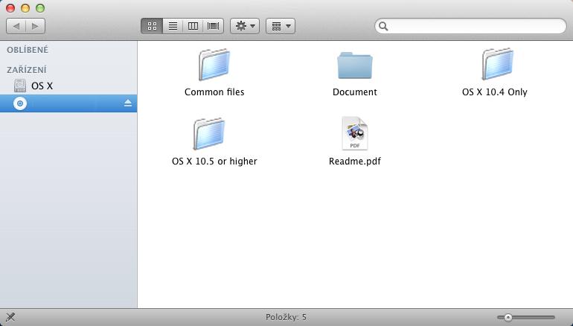The height and width of the screenshot is (326, 573).
Task: Open the gear action menu
Action: tap(245, 26)
